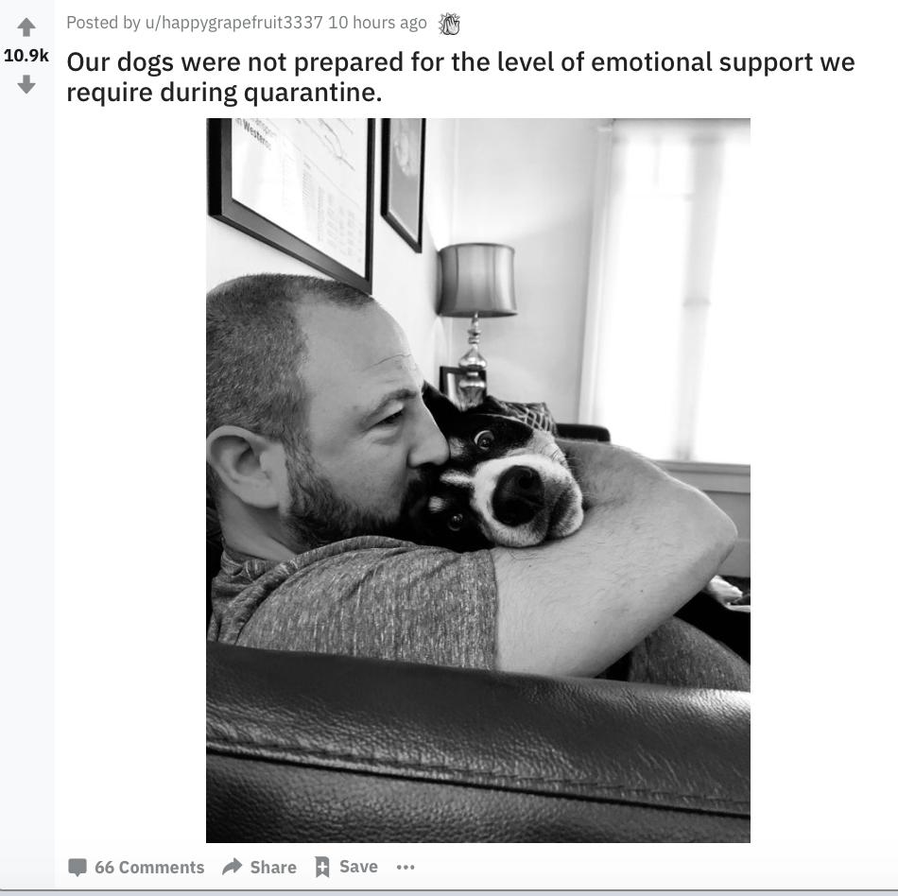Click the "Share" text label
Viewport: 898px width, 896px height.
(273, 867)
